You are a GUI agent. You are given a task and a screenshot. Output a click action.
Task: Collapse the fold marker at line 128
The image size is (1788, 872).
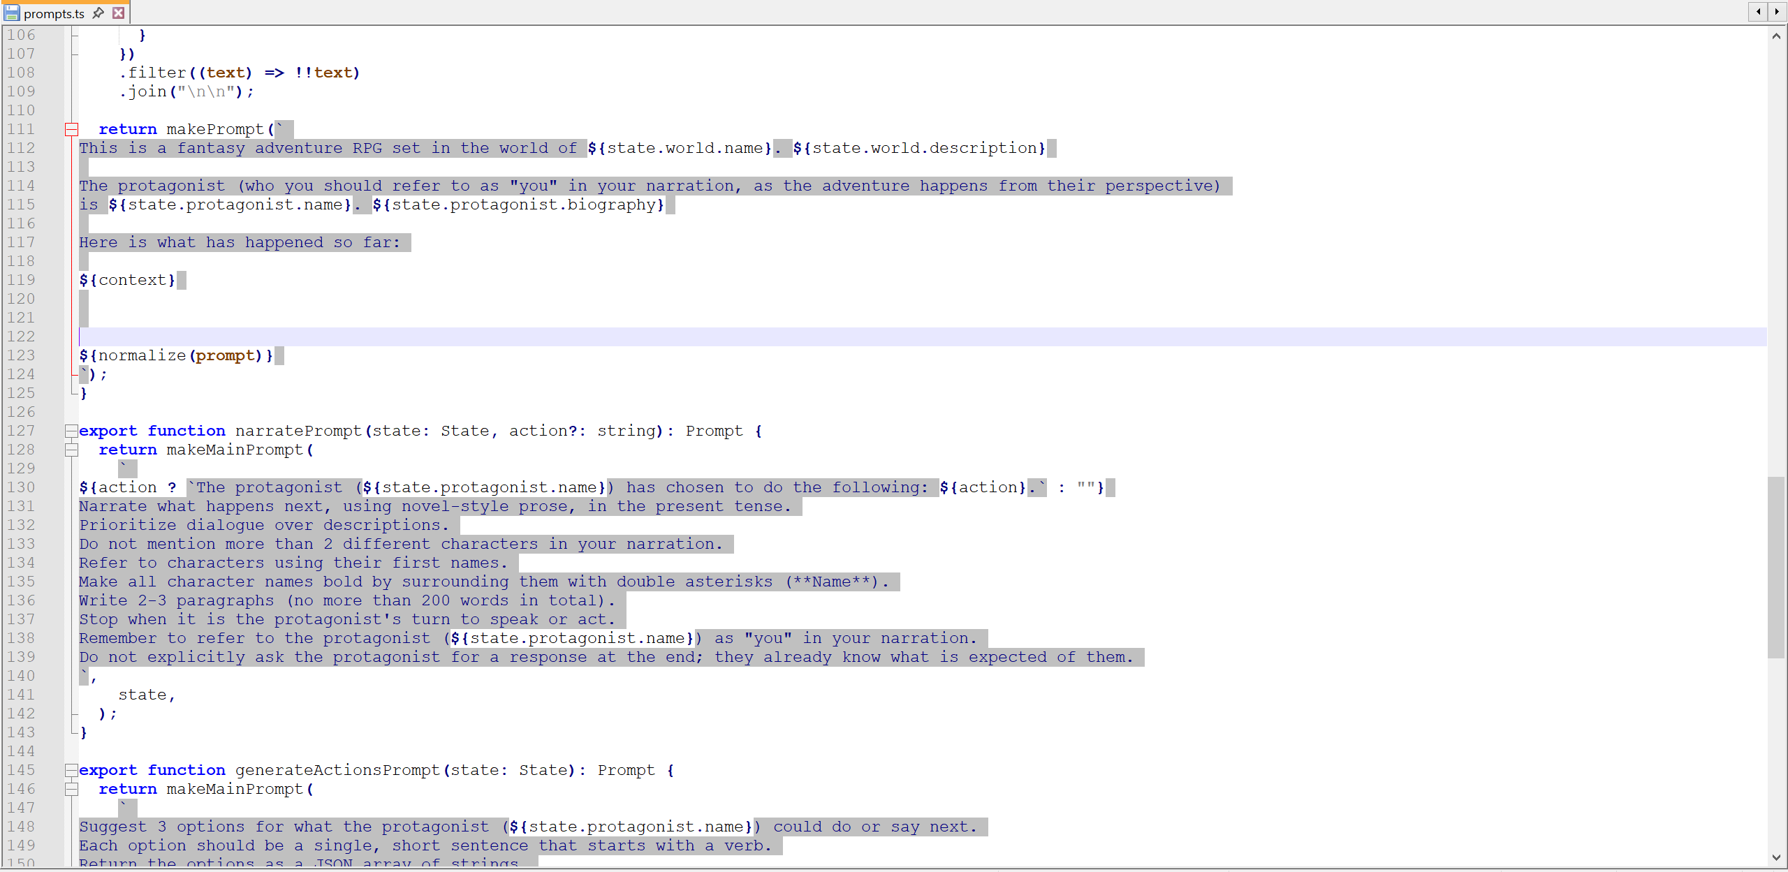point(71,450)
